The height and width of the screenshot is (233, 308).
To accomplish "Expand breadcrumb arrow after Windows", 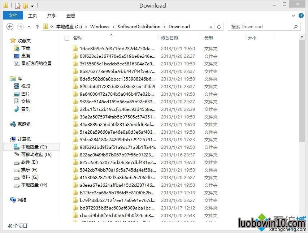I will pyautogui.click(x=113, y=27).
